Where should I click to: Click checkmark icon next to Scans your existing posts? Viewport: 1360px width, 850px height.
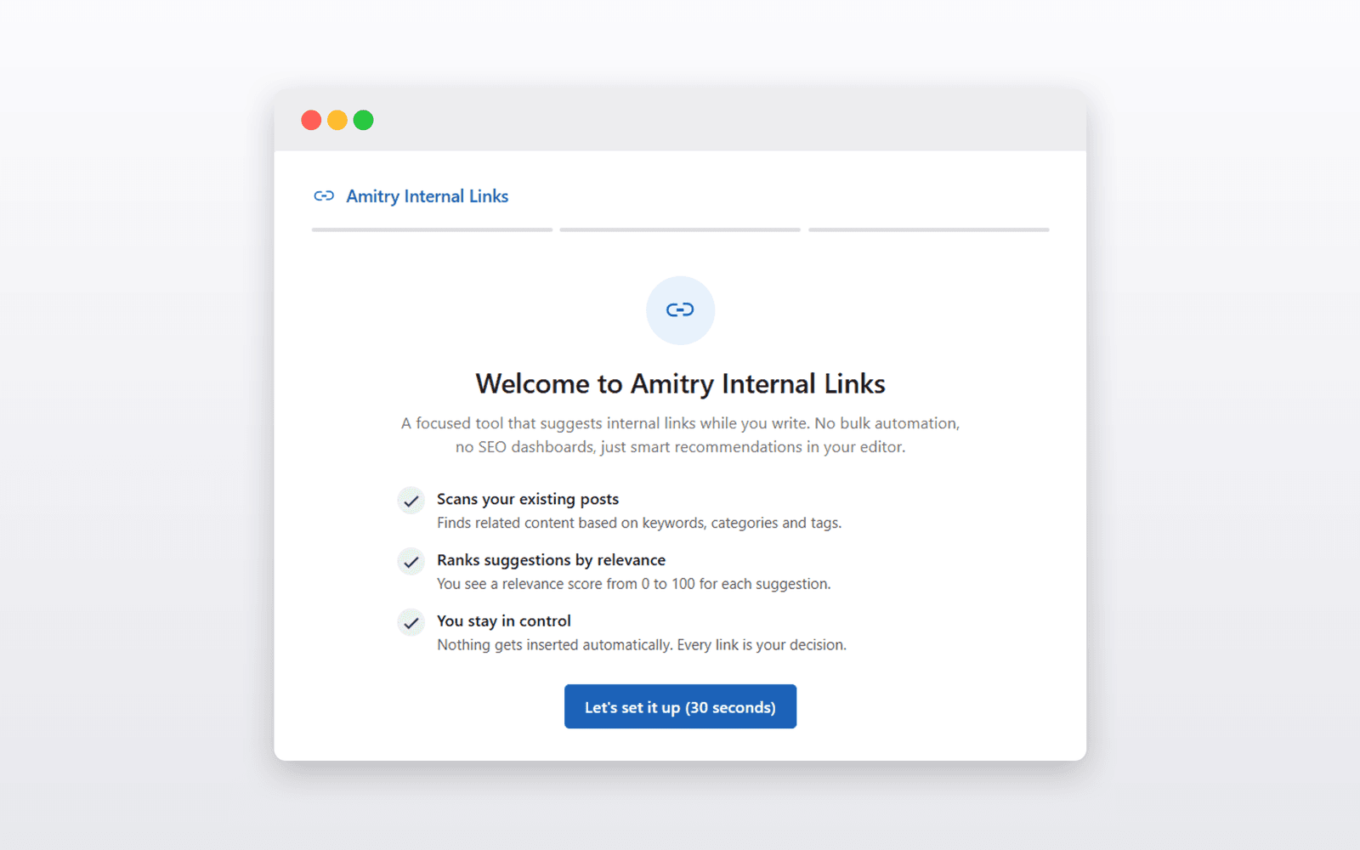(411, 501)
